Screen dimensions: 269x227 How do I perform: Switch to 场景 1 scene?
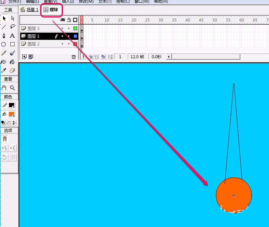[x=30, y=10]
